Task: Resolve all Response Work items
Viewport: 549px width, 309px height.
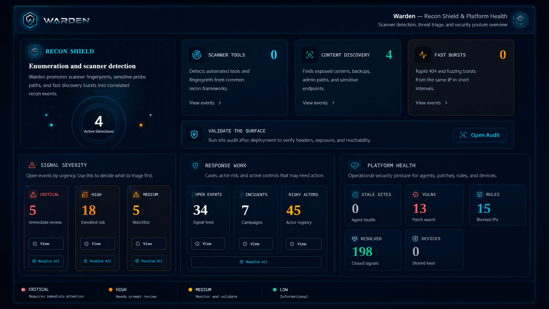Action: click(x=256, y=262)
